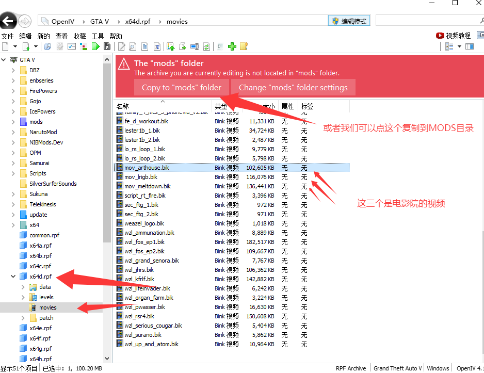Open the dropdown beside the new file icon
Screen dimensions: 484x373
coord(15,46)
